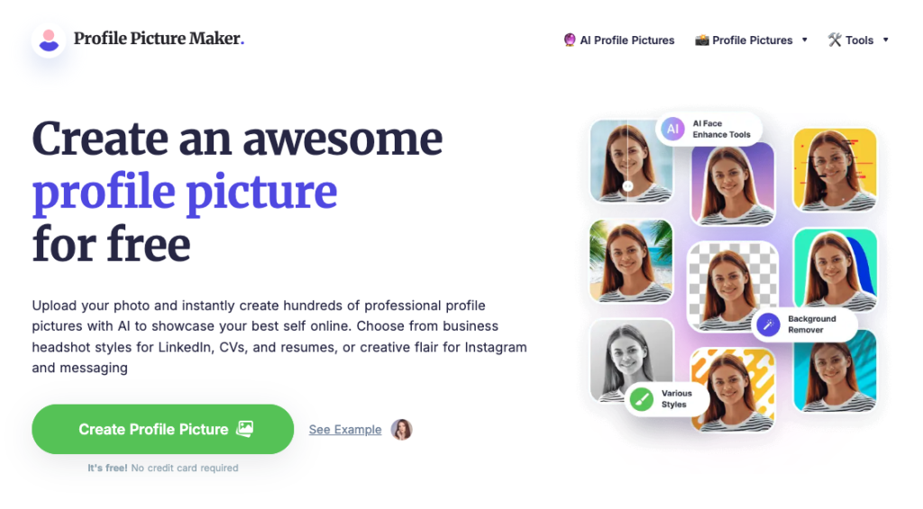The image size is (923, 509).
Task: Click the Create Profile Picture button
Action: (x=162, y=429)
